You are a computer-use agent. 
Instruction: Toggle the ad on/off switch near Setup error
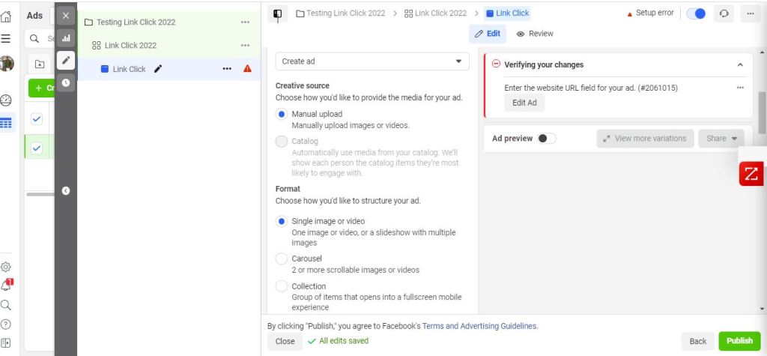696,13
